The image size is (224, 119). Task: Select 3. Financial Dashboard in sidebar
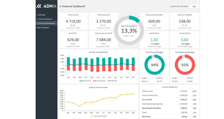click(x=46, y=23)
